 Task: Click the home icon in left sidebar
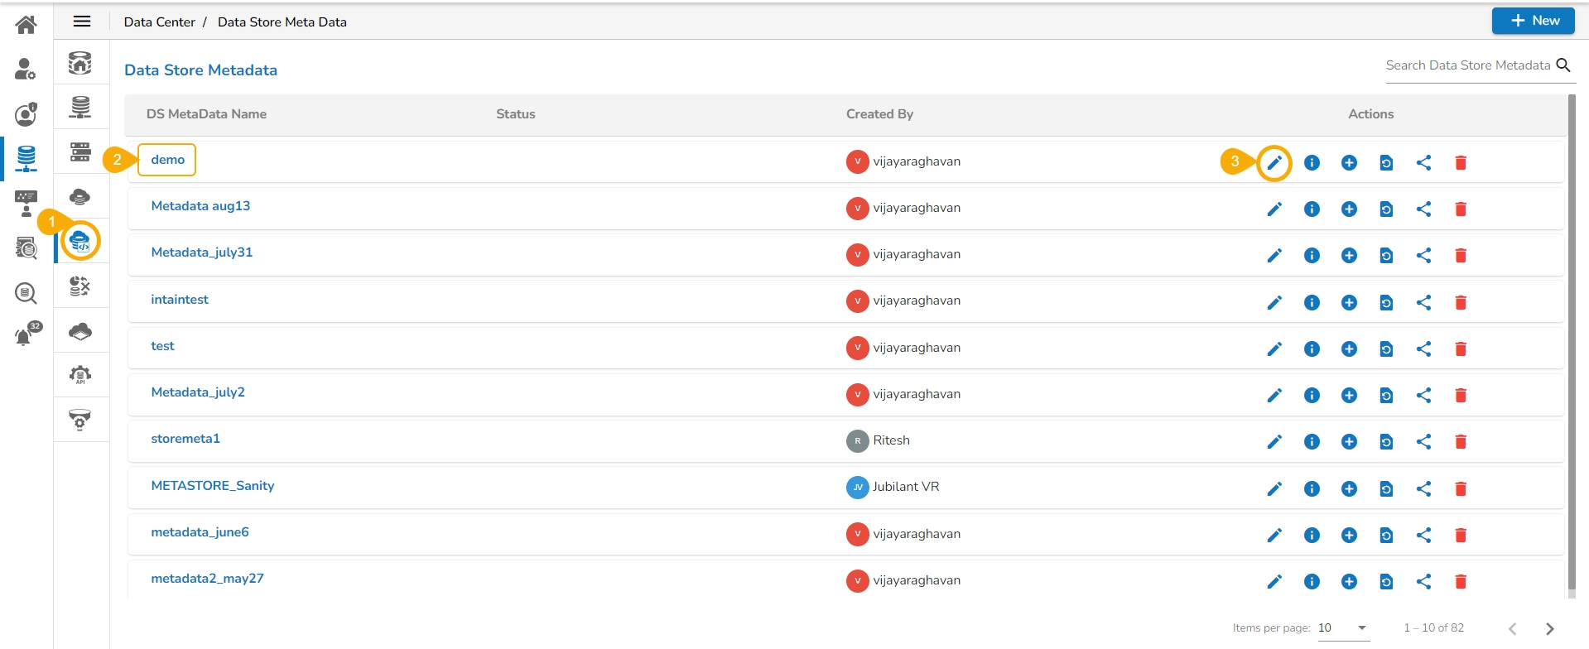tap(26, 25)
